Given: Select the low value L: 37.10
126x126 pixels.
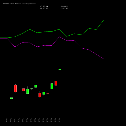Looking at the screenshot, I should pos(64,9).
